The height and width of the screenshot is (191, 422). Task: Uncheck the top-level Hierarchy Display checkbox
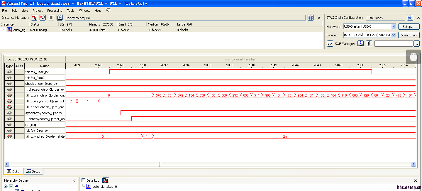click(11, 186)
